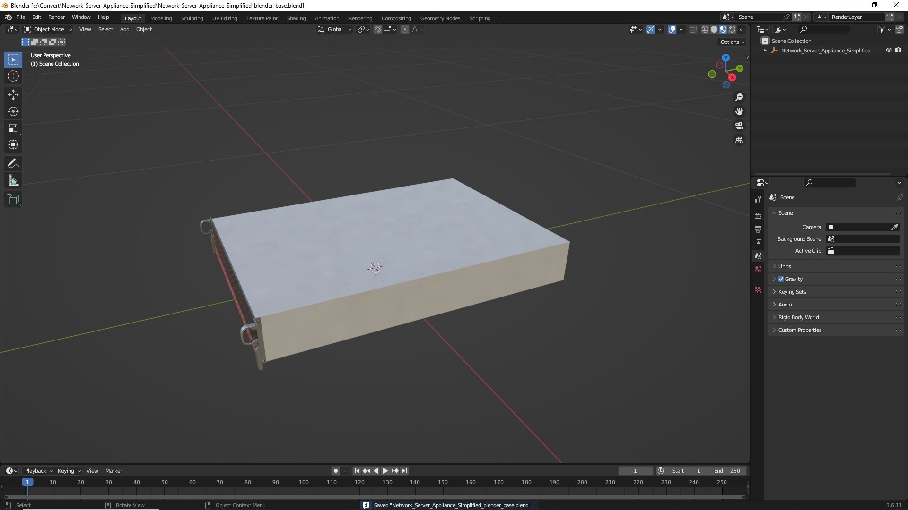The height and width of the screenshot is (510, 908).
Task: Play the animation forward
Action: (385, 471)
